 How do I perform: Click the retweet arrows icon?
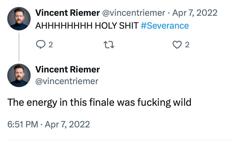tap(108, 44)
